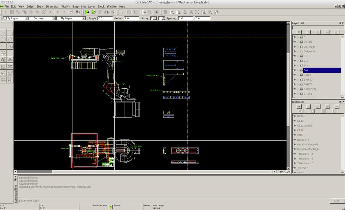The height and width of the screenshot is (210, 345).
Task: Toggle visibility of E-HATCH layer
Action: point(294,84)
